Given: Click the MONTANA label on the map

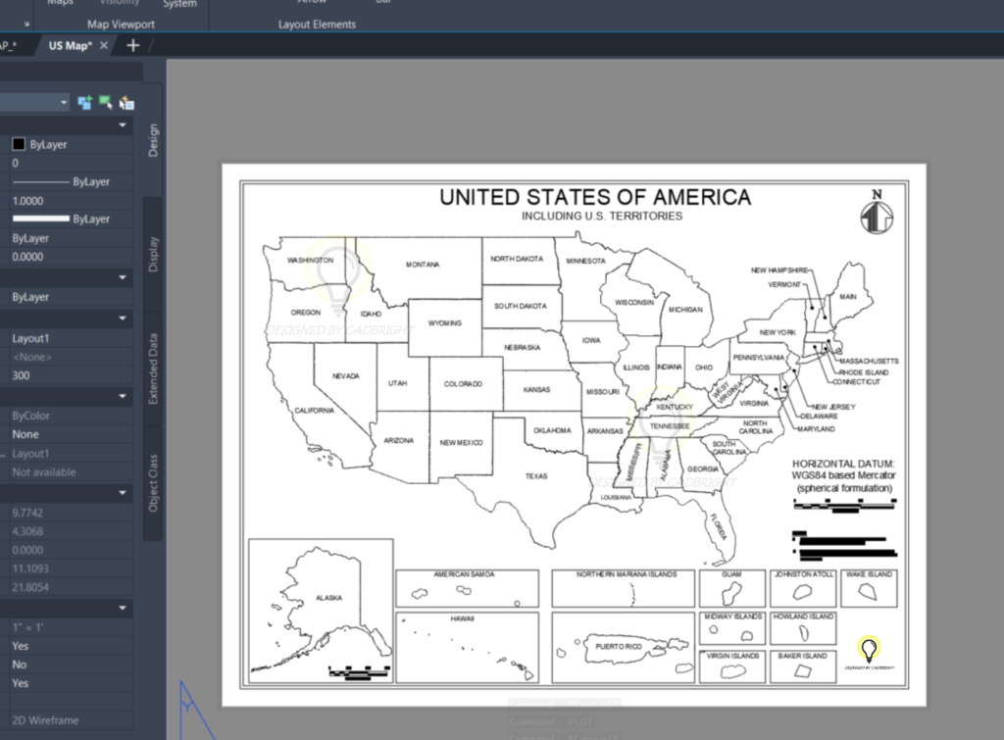Looking at the screenshot, I should pos(423,265).
